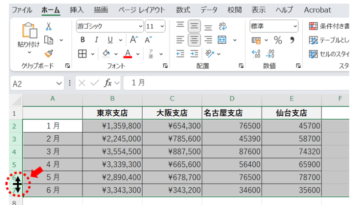This screenshot has width=351, height=205.
Task: Open the font name dropdown 游ゴシック
Action: pyautogui.click(x=140, y=26)
